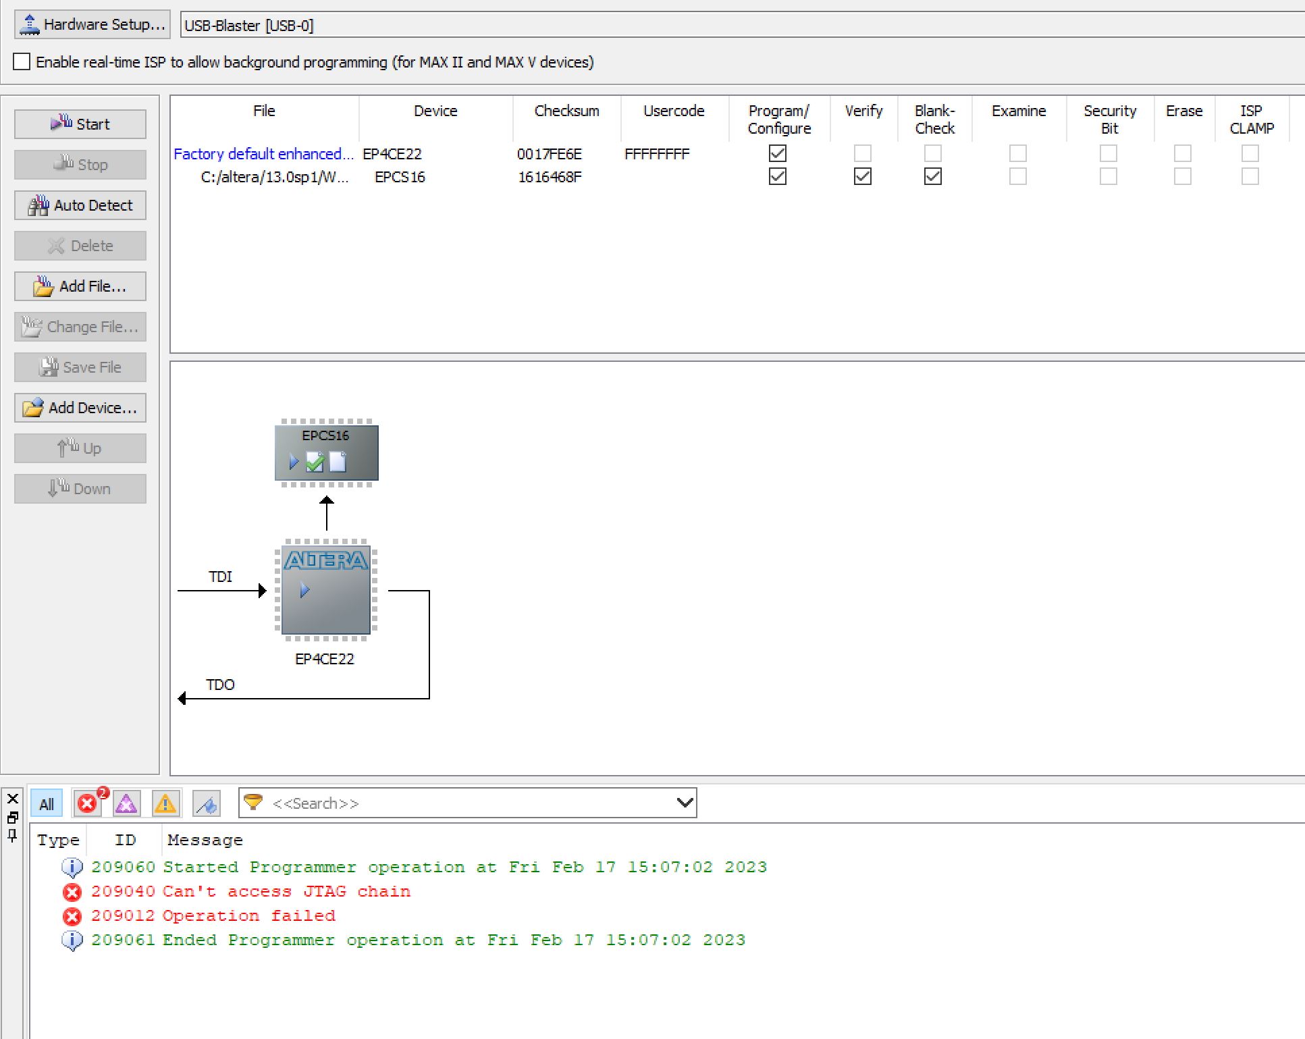Click the Change File button
Screen dimensions: 1305x1039
(80, 327)
